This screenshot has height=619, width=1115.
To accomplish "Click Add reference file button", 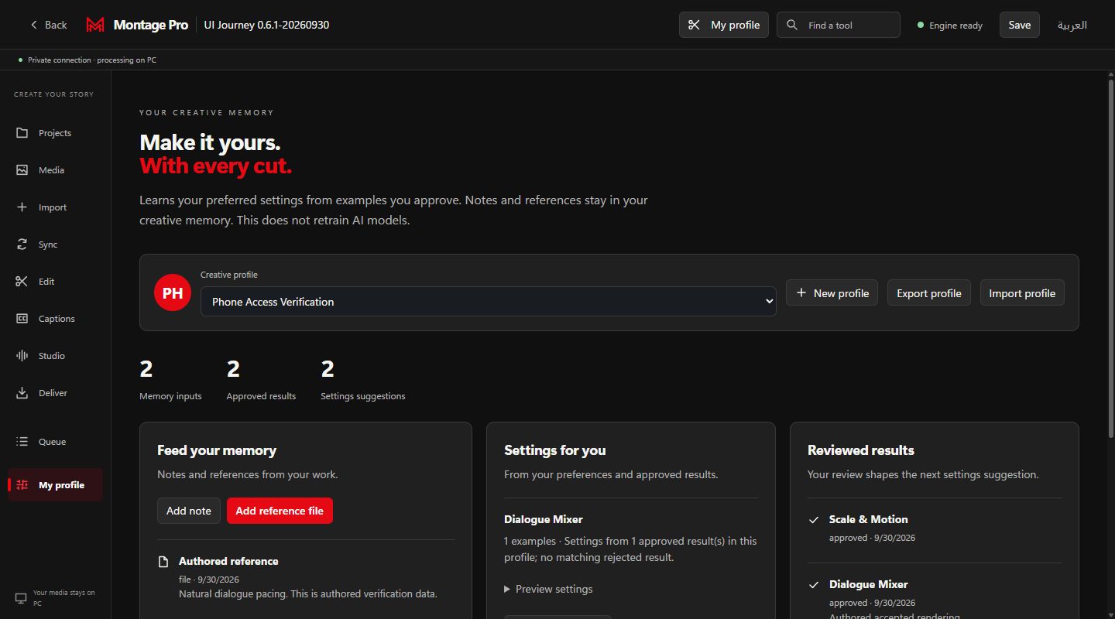I will point(280,511).
